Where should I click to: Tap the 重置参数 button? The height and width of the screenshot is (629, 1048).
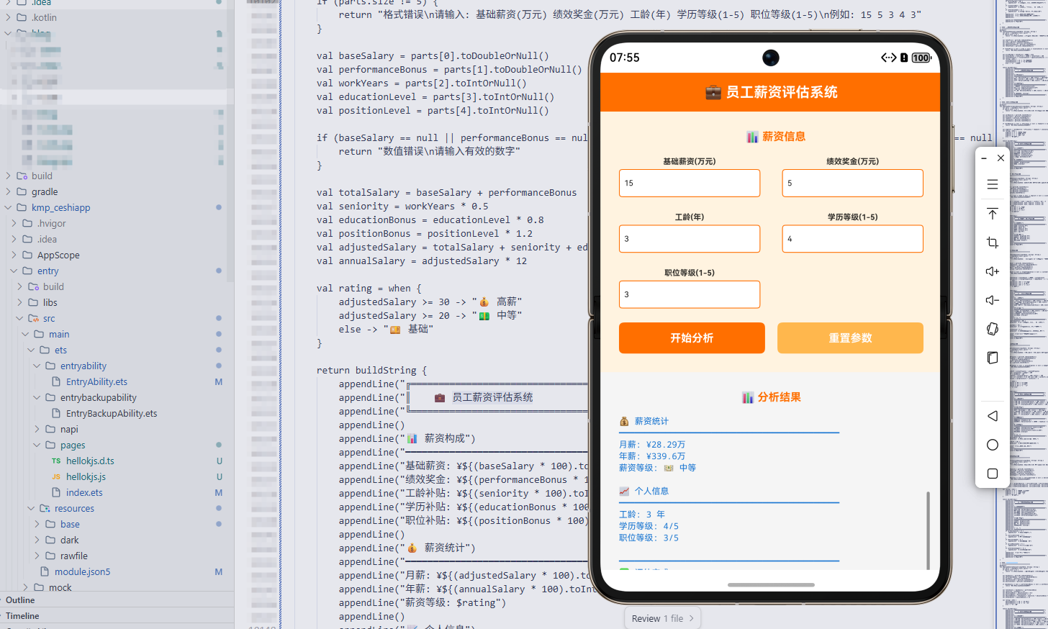(x=850, y=338)
